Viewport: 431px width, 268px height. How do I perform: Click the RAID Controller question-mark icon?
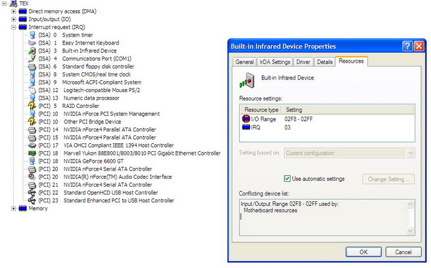pyautogui.click(x=32, y=106)
